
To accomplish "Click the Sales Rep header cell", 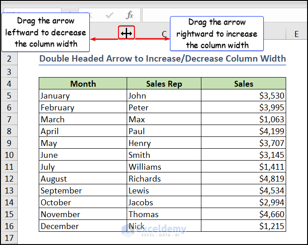I will pos(164,83).
